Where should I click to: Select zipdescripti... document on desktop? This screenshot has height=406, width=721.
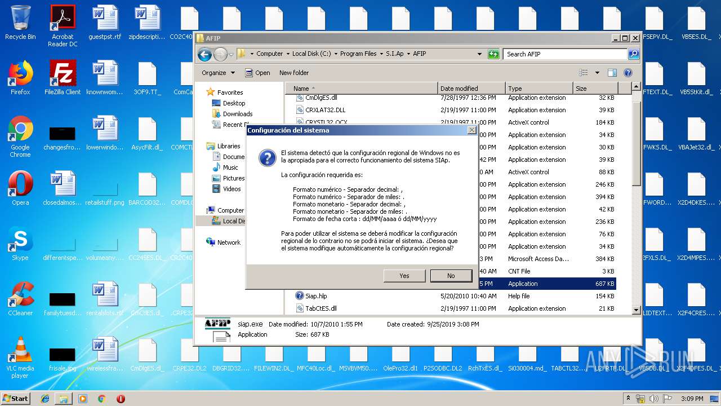(x=146, y=23)
